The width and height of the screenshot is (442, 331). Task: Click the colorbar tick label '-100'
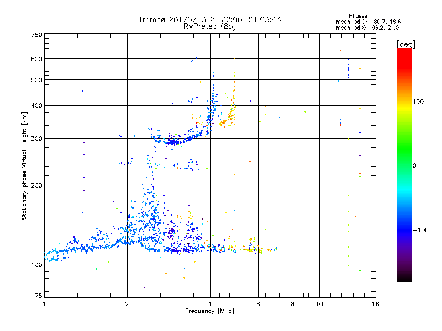pos(421,230)
